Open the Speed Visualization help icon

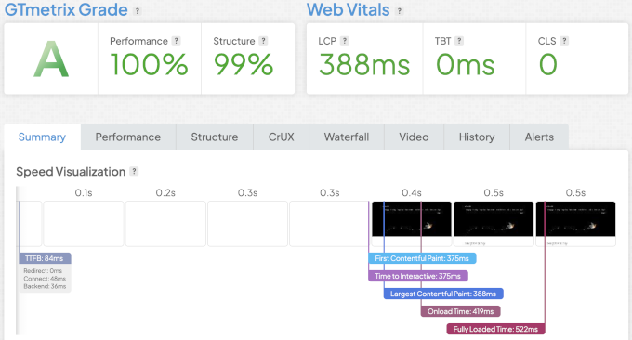134,171
